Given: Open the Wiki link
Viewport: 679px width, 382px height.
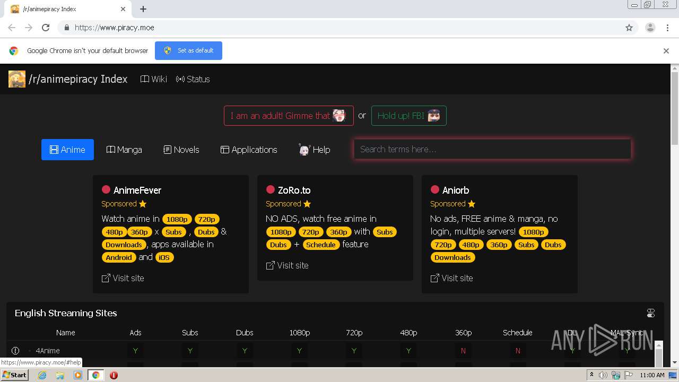Looking at the screenshot, I should [x=153, y=79].
